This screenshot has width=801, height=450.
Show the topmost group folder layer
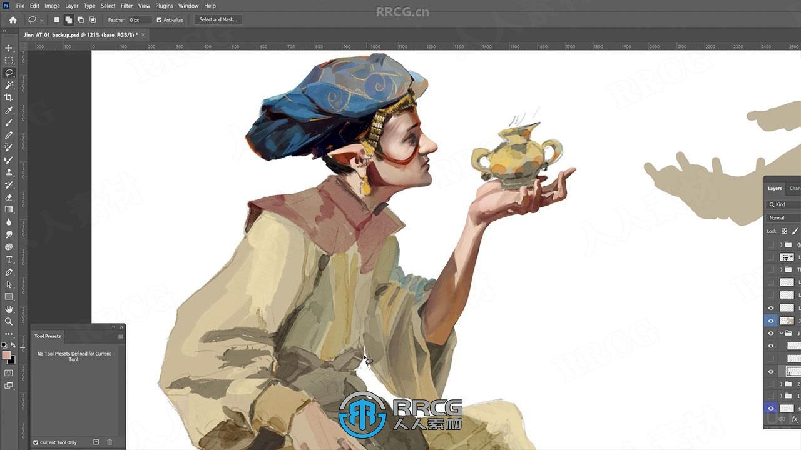(x=771, y=244)
